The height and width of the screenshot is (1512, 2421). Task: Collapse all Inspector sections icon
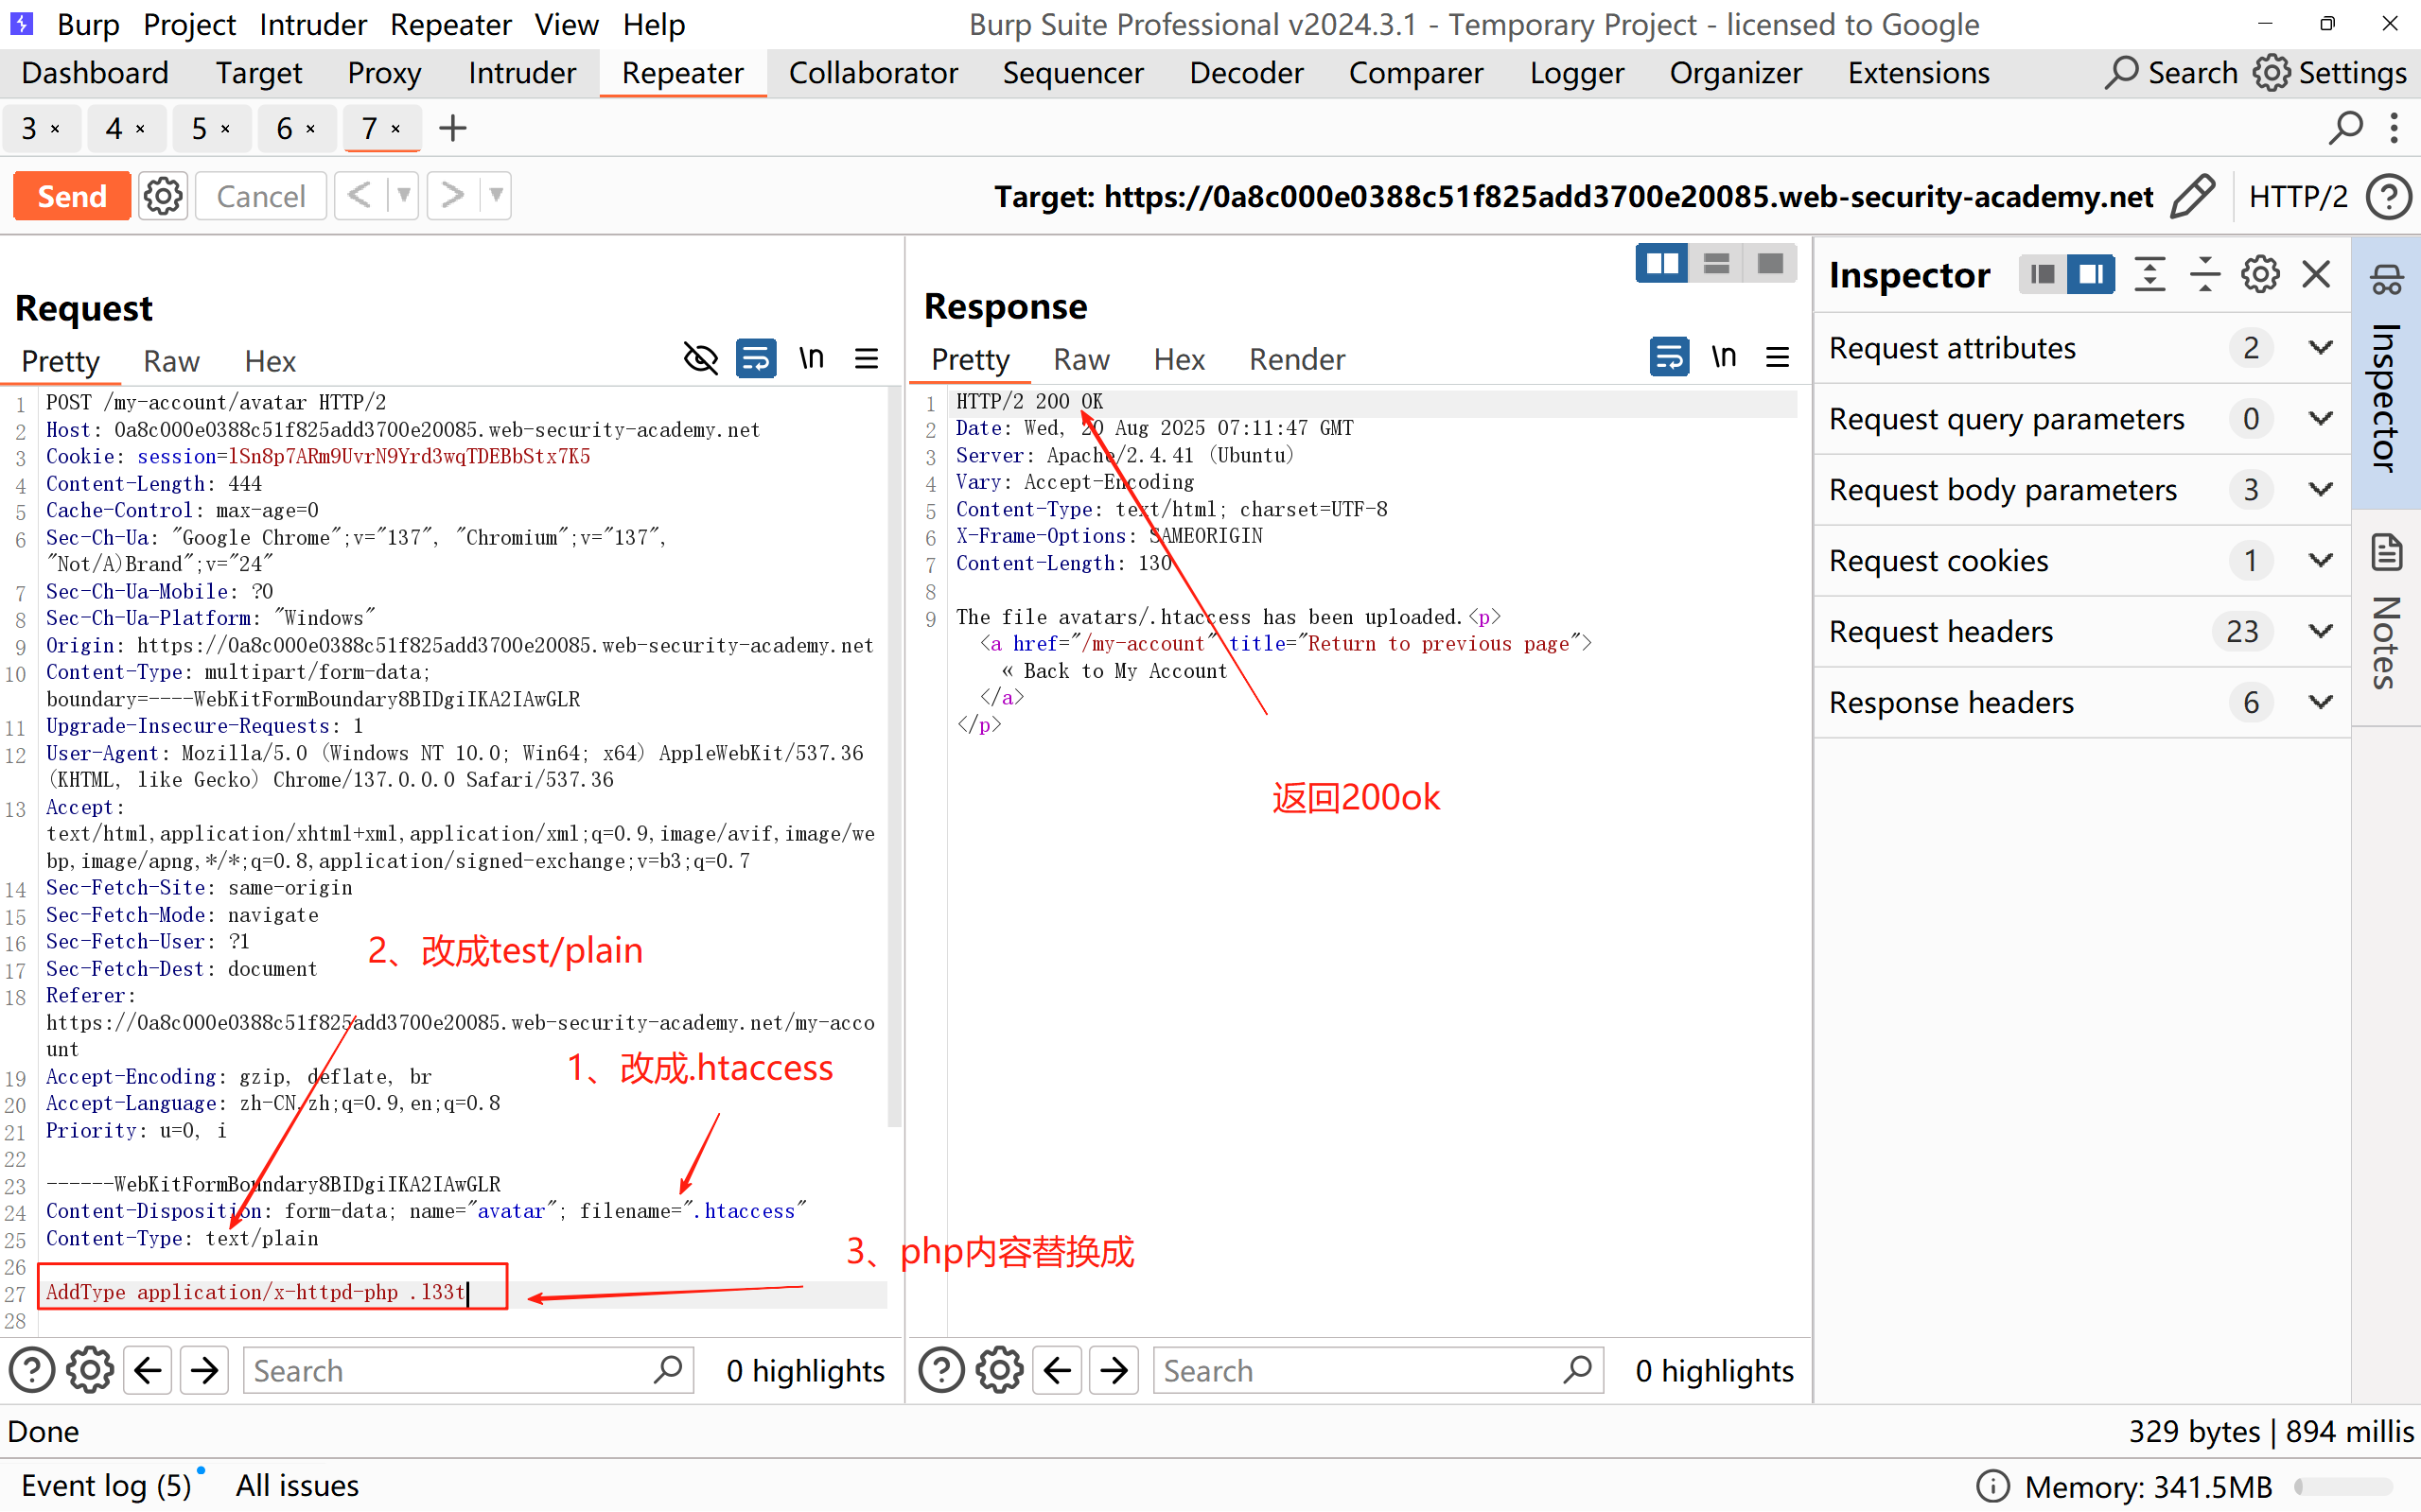coord(2204,275)
